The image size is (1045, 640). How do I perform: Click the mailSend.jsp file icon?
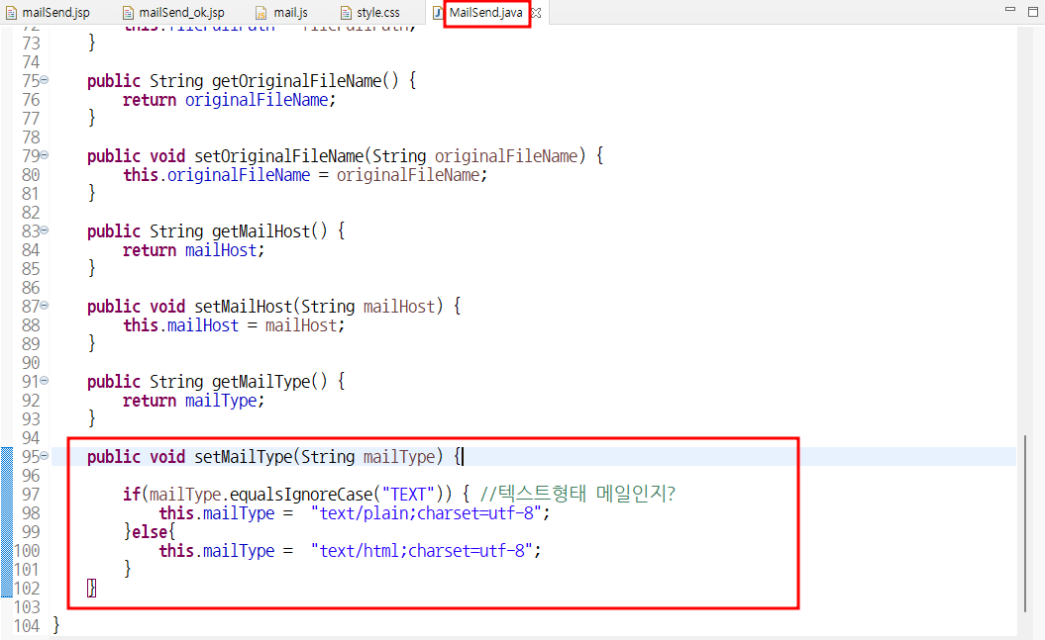click(11, 13)
